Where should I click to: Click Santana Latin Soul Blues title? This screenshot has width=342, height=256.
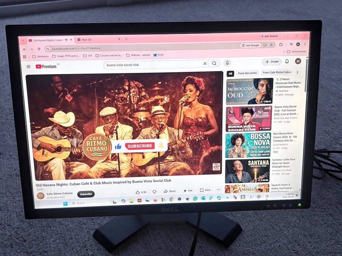click(283, 163)
